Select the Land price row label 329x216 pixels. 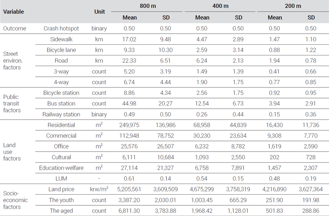pyautogui.click(x=61, y=189)
